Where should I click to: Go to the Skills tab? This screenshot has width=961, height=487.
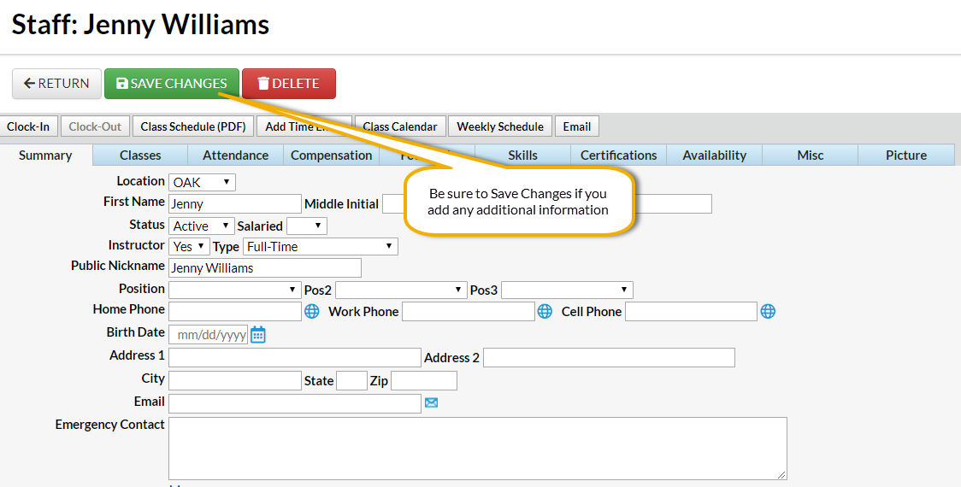[x=522, y=155]
